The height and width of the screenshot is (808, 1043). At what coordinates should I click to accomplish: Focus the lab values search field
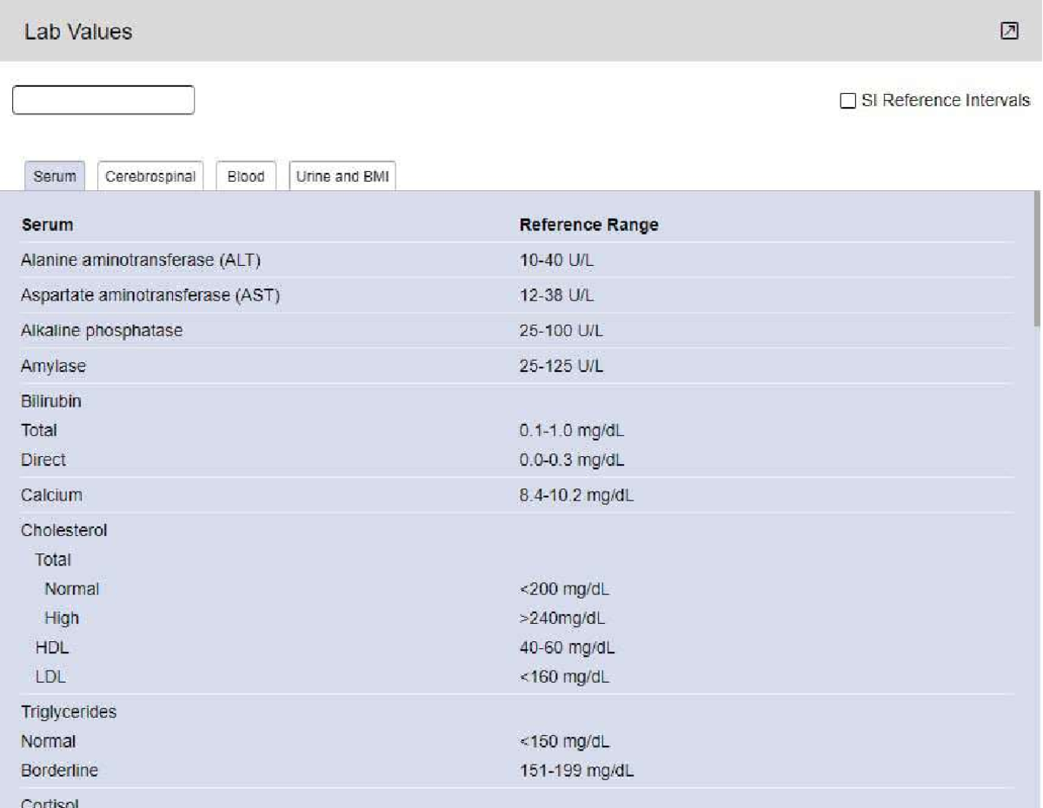tap(103, 100)
